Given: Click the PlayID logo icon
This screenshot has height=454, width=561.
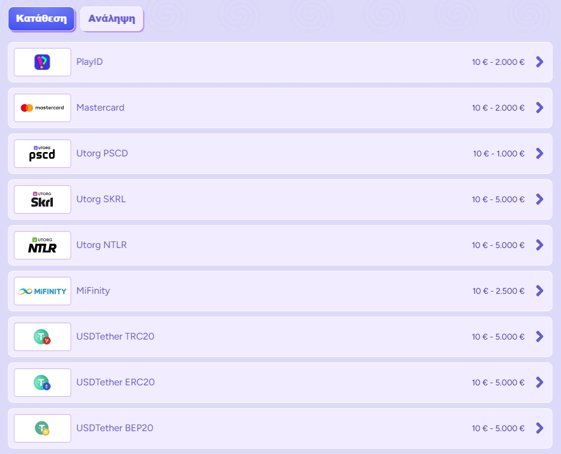Looking at the screenshot, I should [x=42, y=62].
